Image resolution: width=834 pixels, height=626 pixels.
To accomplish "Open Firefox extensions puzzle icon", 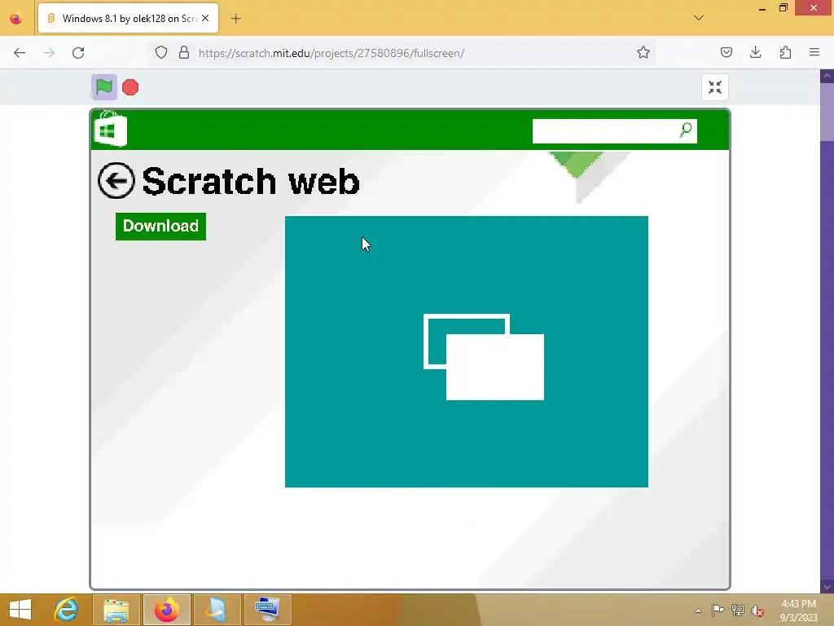I will (x=785, y=52).
